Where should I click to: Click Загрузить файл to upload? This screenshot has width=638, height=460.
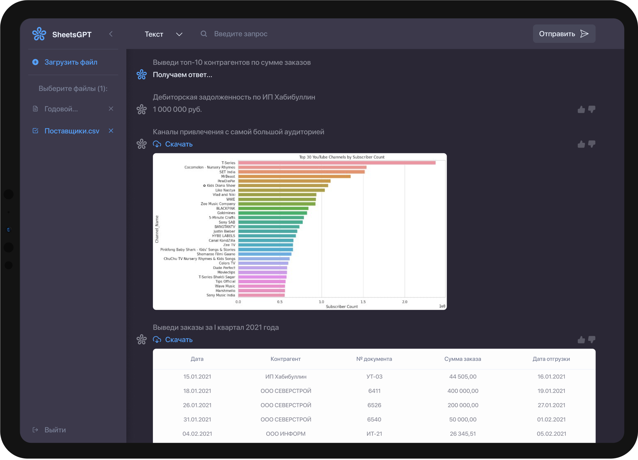(71, 62)
